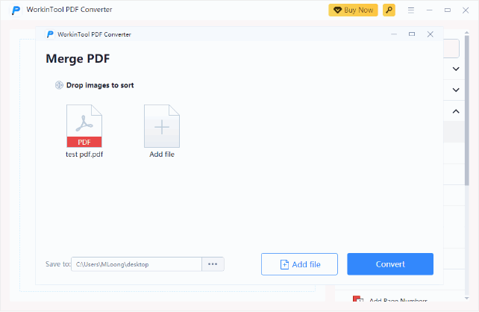Select the test pdf.pdf file thumbnail
The height and width of the screenshot is (312, 479).
pos(84,126)
